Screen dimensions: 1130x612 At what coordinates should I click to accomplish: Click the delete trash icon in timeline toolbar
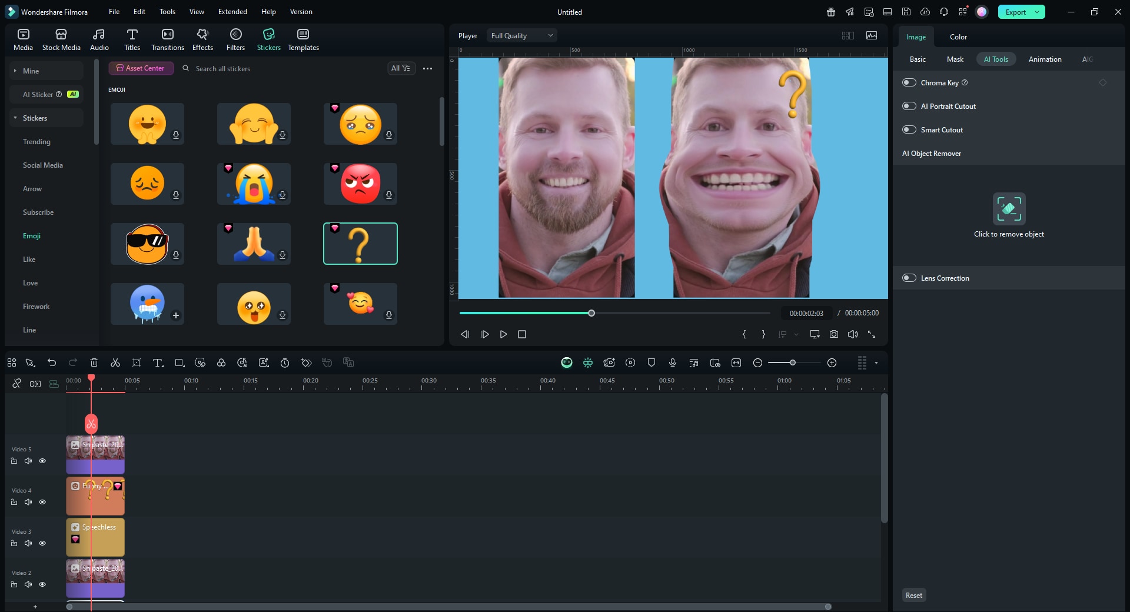(94, 362)
